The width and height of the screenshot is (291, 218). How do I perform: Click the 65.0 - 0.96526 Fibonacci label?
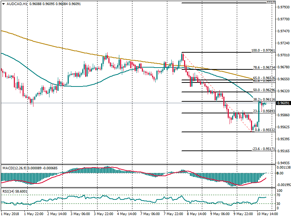264,78
